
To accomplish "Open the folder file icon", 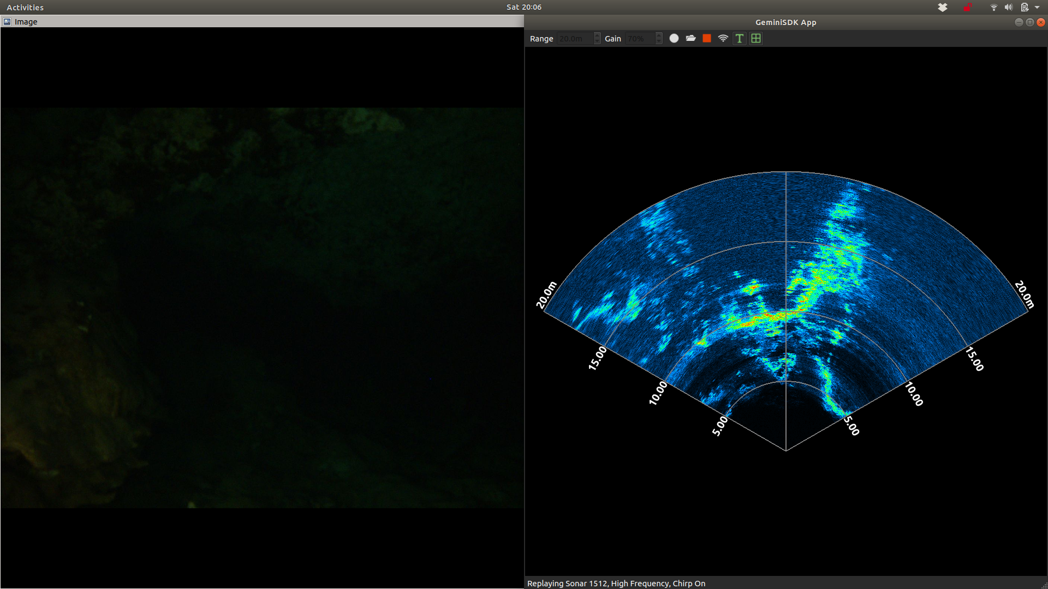I will [690, 38].
